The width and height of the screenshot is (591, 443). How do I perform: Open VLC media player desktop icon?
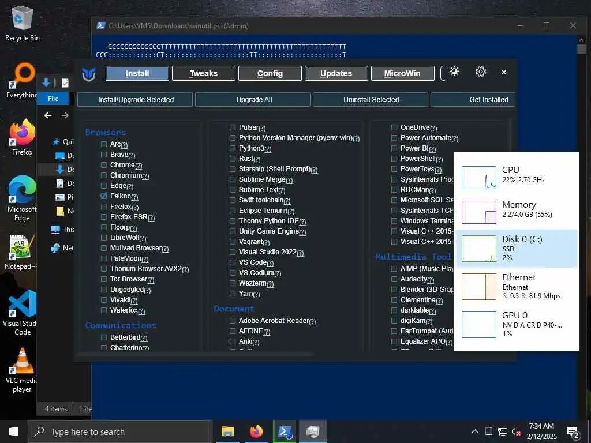(x=23, y=370)
